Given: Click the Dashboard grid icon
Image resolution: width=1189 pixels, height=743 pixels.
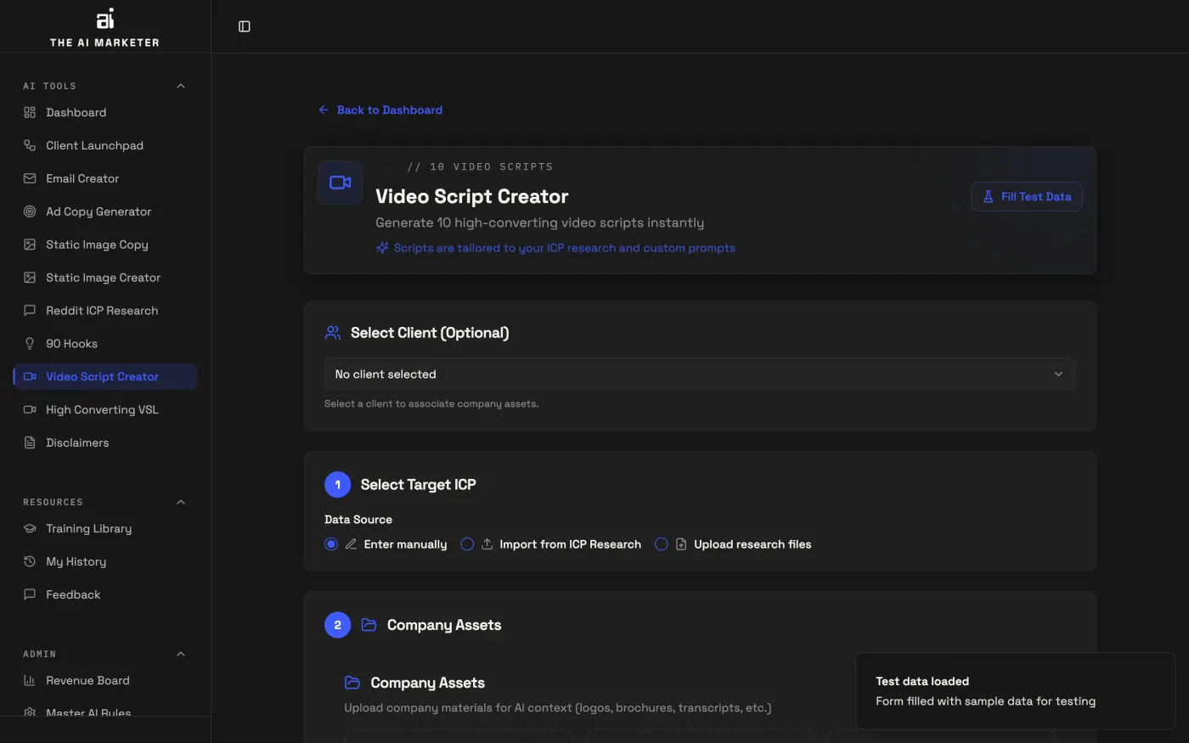Looking at the screenshot, I should point(30,112).
